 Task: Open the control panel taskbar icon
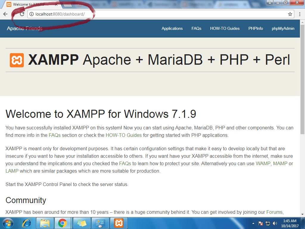tap(100, 223)
